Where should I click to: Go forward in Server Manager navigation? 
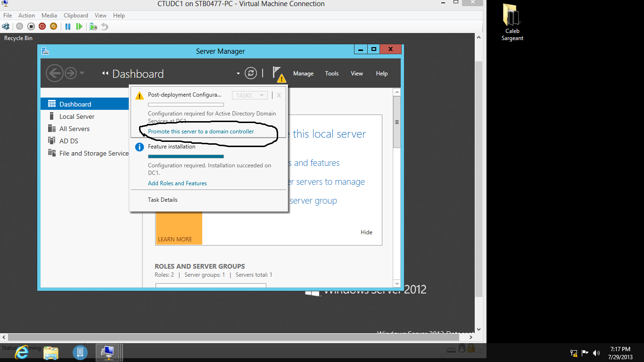tap(71, 73)
